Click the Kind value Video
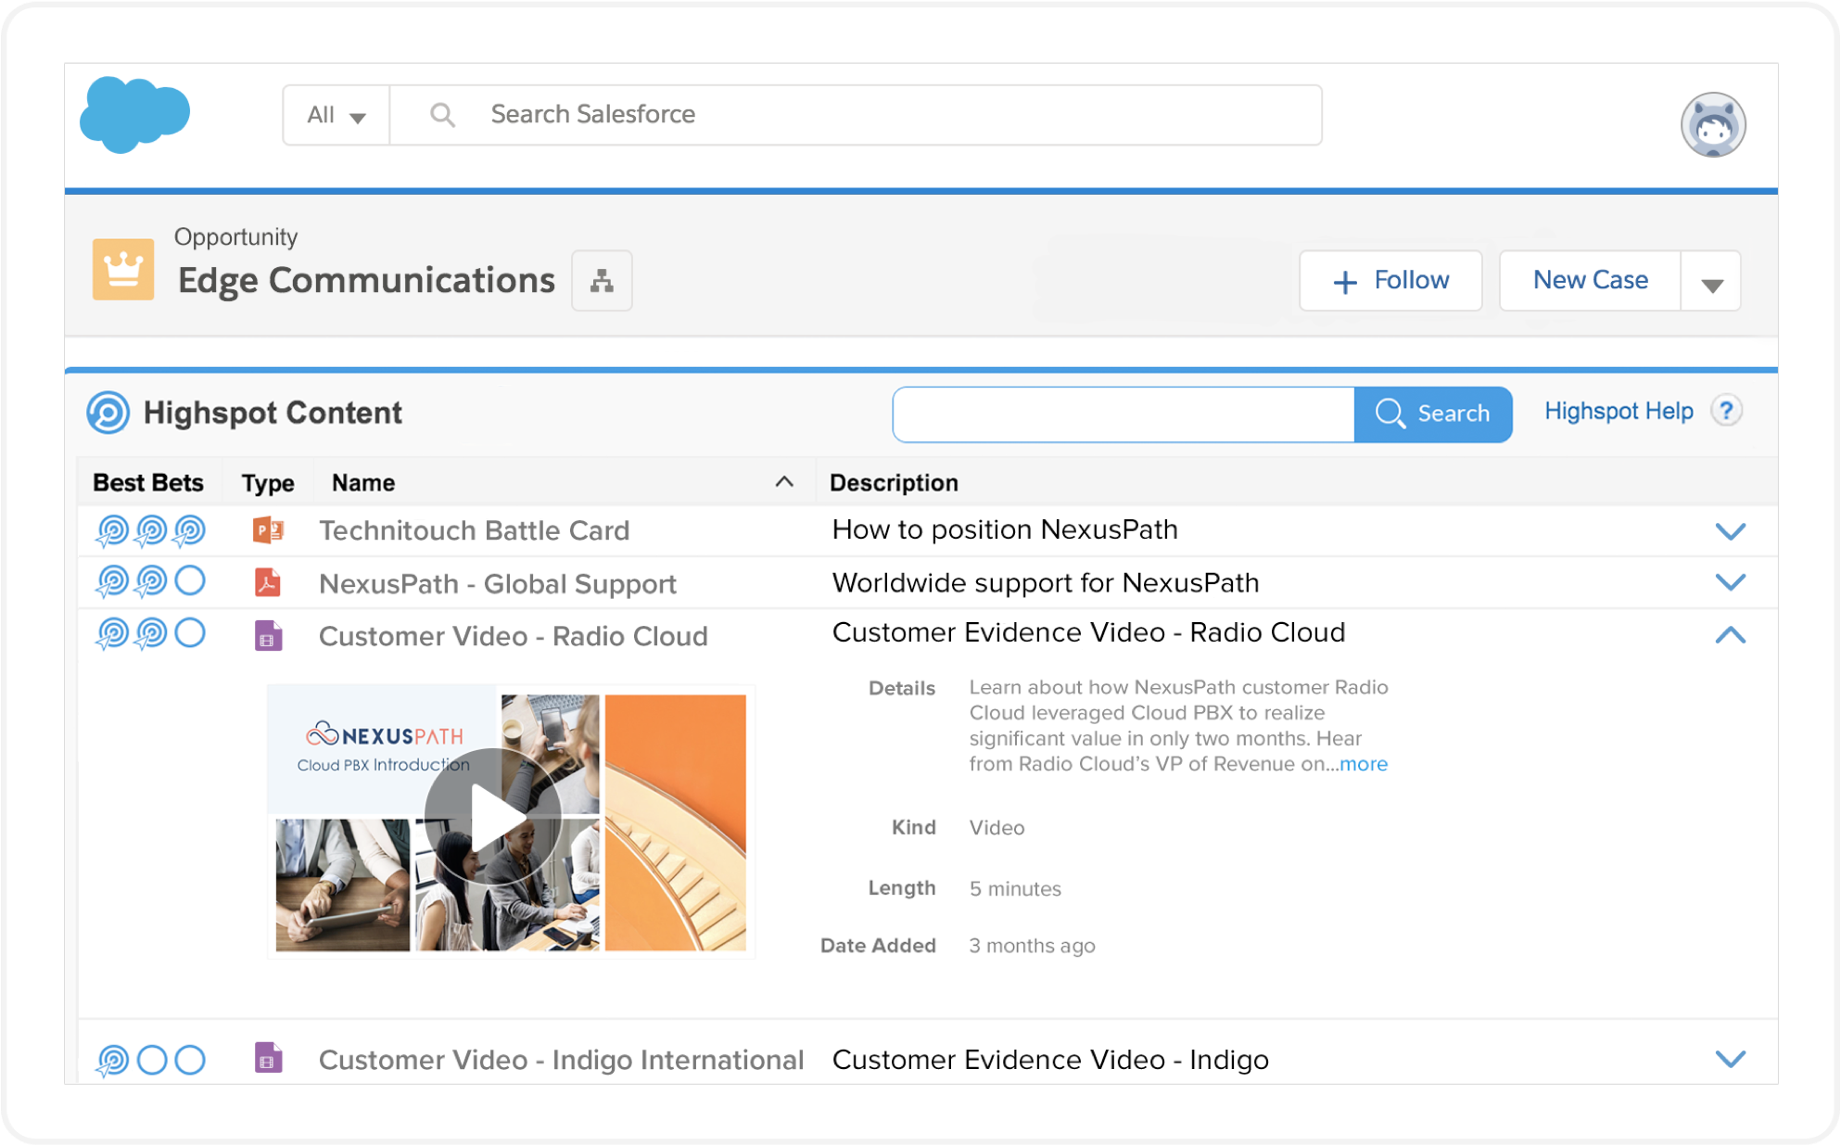Image resolution: width=1841 pixels, height=1146 pixels. tap(997, 828)
